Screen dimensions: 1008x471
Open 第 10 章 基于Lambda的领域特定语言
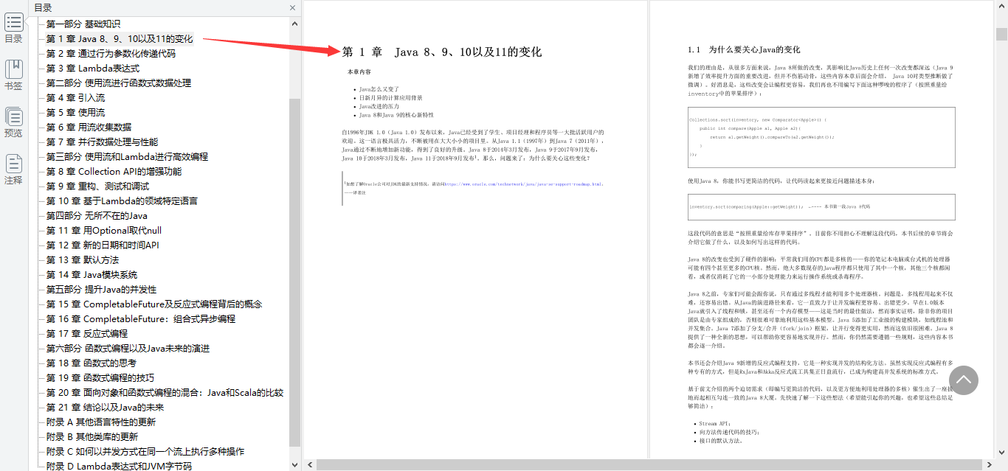[x=122, y=200]
